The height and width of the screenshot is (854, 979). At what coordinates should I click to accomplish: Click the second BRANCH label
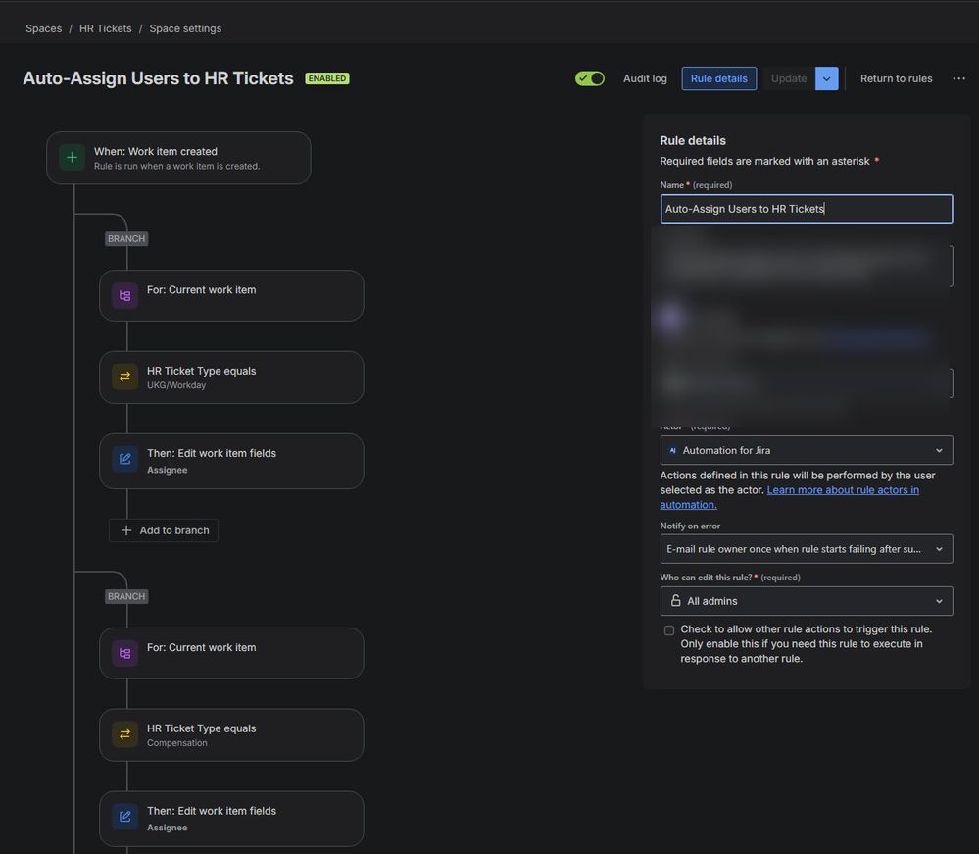[126, 596]
